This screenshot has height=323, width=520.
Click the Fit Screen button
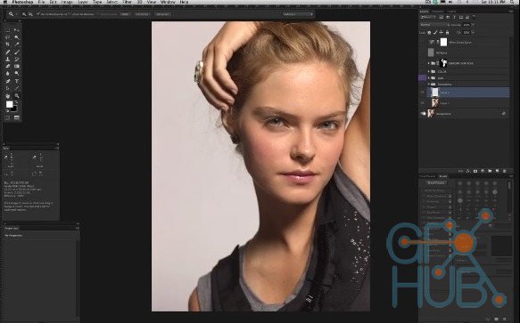(143, 14)
